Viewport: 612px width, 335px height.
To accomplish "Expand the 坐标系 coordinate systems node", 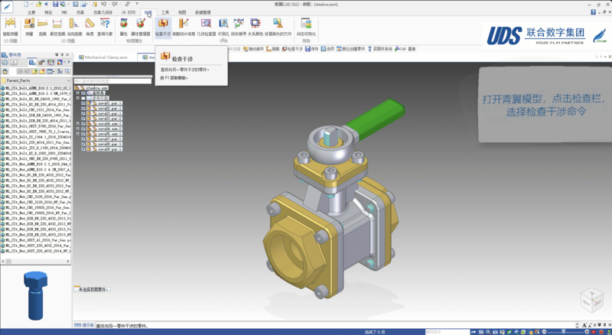I will click(x=78, y=93).
